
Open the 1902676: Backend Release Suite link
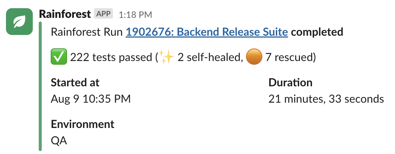(207, 32)
